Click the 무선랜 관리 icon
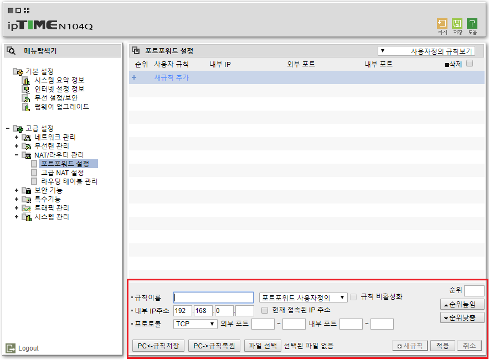 coord(27,146)
